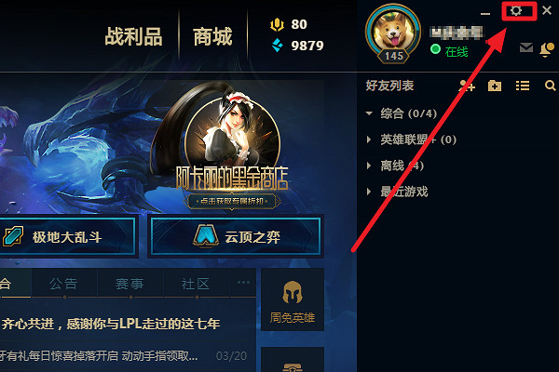Expand the 离线 friends group
Image resolution: width=559 pixels, height=372 pixels.
(395, 166)
